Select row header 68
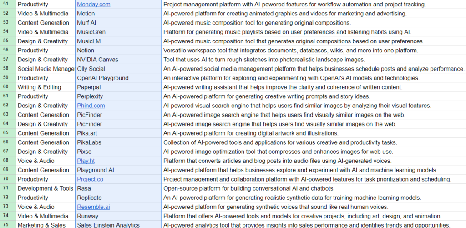Image resolution: width=466 pixels, height=228 pixels. click(x=8, y=161)
